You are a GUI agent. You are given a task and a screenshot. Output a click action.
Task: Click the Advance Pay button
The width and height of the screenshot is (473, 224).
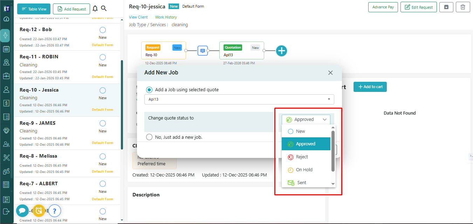[383, 7]
